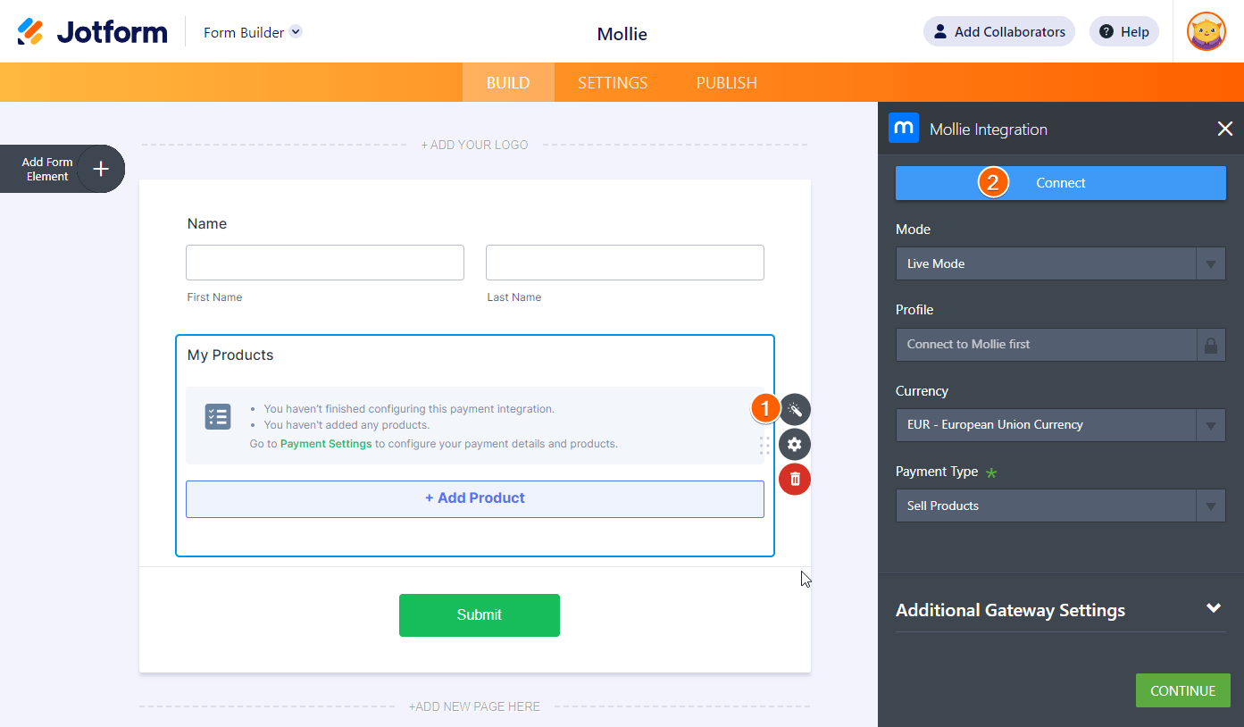Image resolution: width=1244 pixels, height=727 pixels.
Task: Click + ADD YOUR LOGO
Action: pos(475,145)
